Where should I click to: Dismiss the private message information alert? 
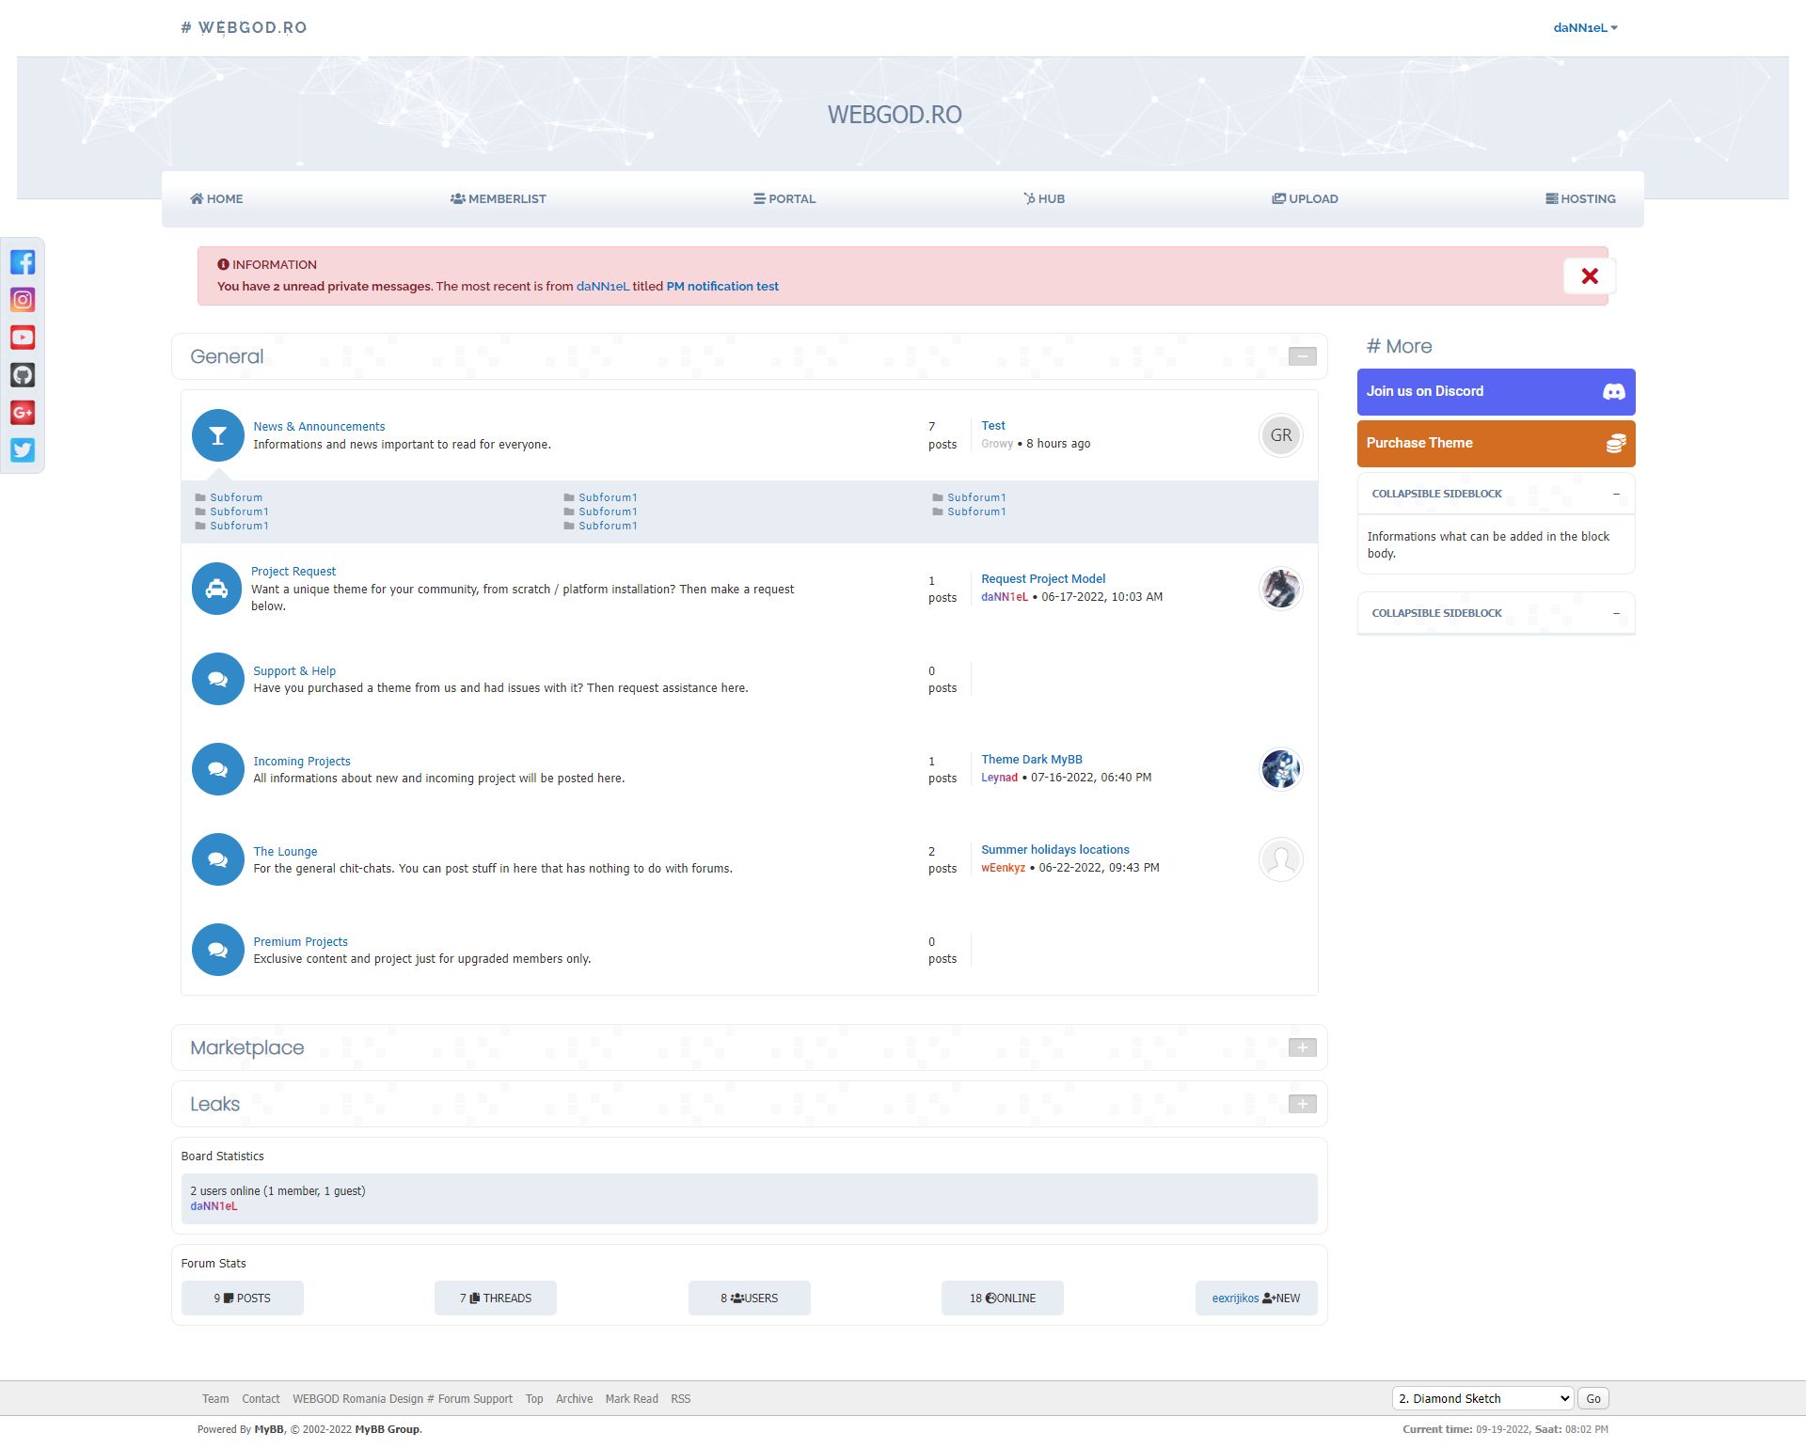pyautogui.click(x=1589, y=276)
